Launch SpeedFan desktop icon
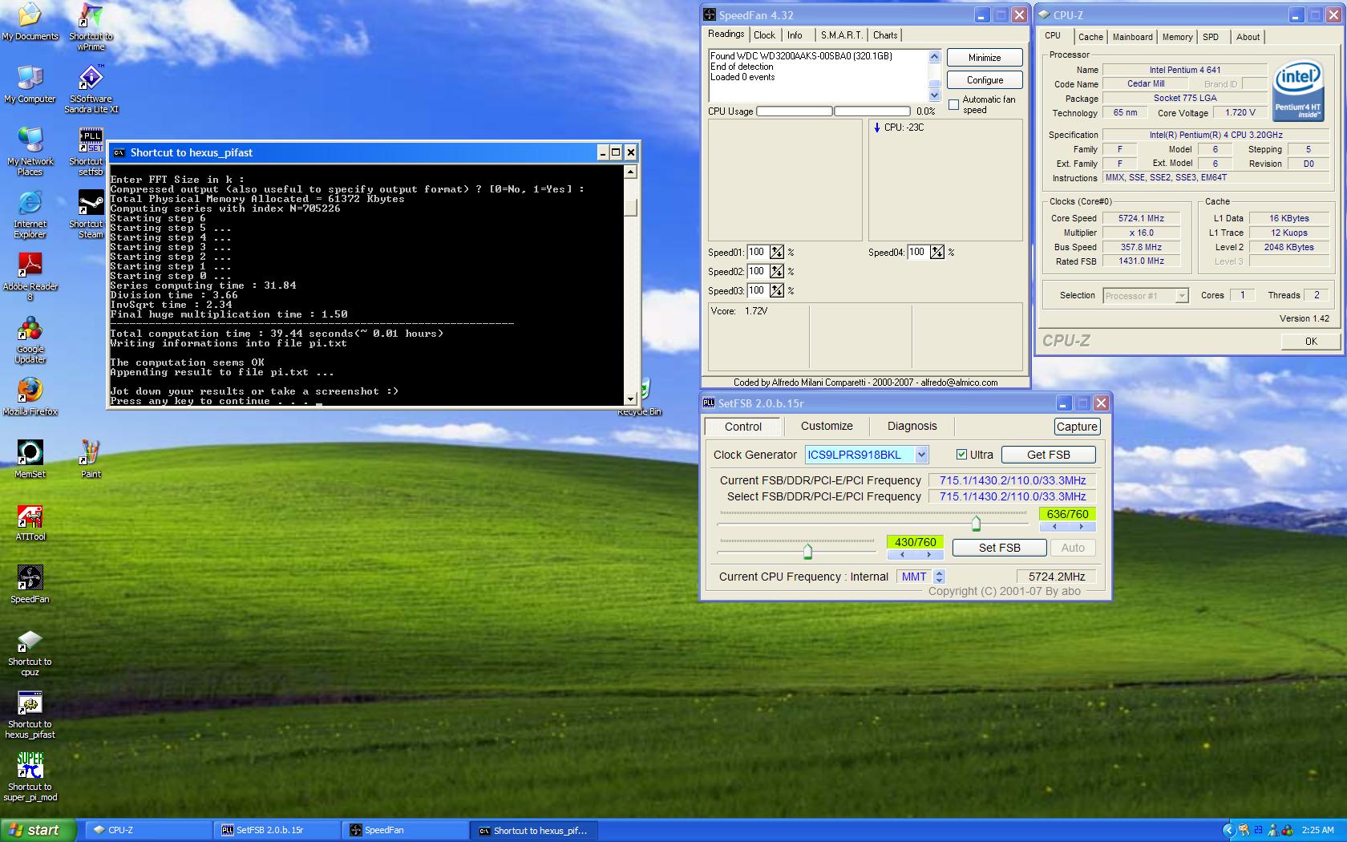Screen dimensions: 1347x842 (x=30, y=585)
